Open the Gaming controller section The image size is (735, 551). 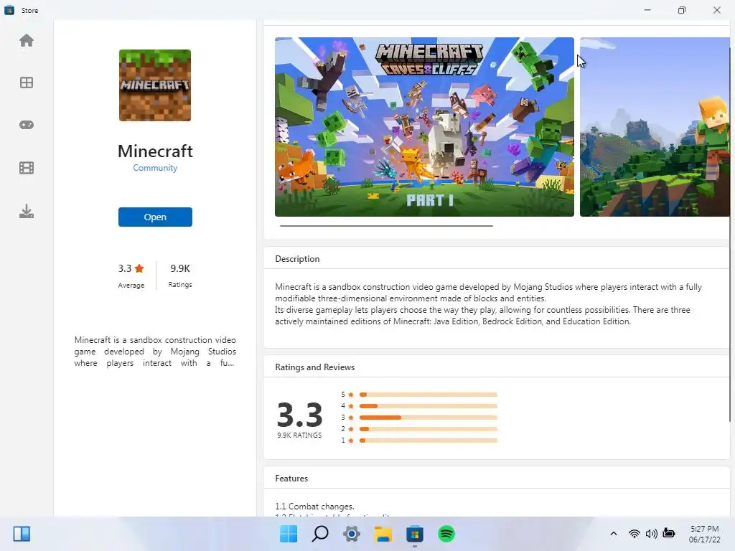(x=27, y=125)
